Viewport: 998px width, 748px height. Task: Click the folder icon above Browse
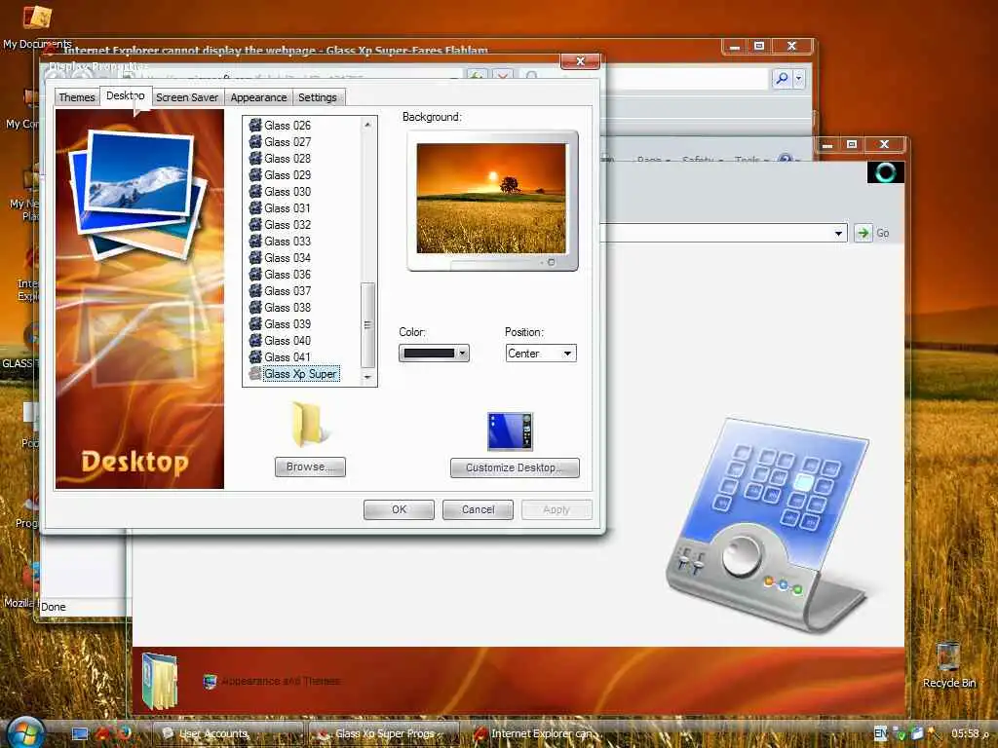click(x=308, y=423)
